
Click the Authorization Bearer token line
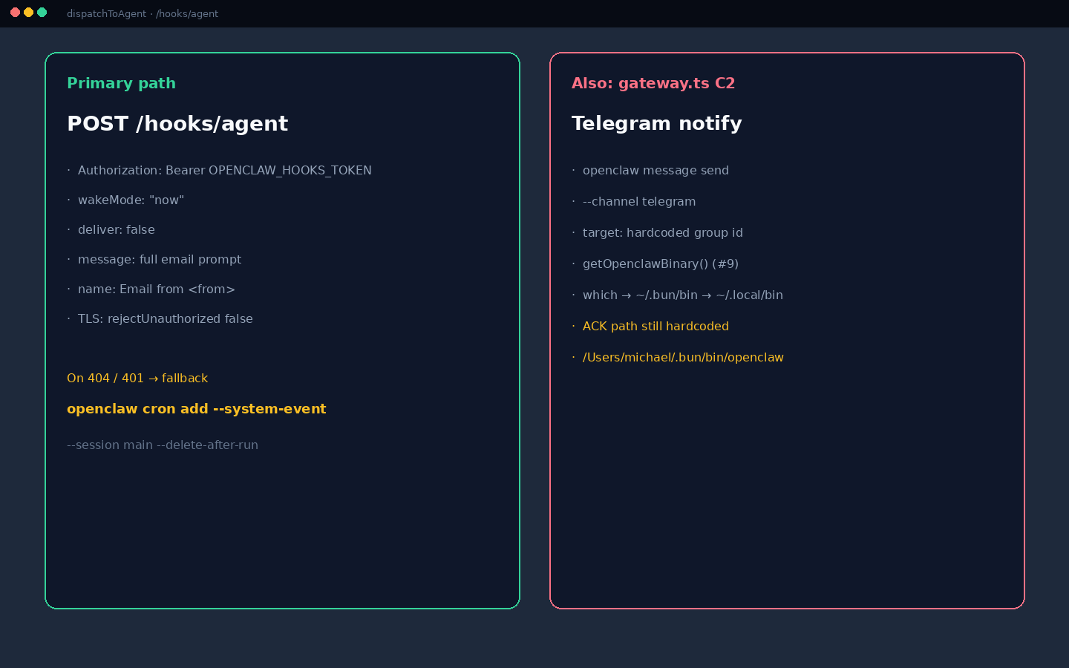pos(225,171)
